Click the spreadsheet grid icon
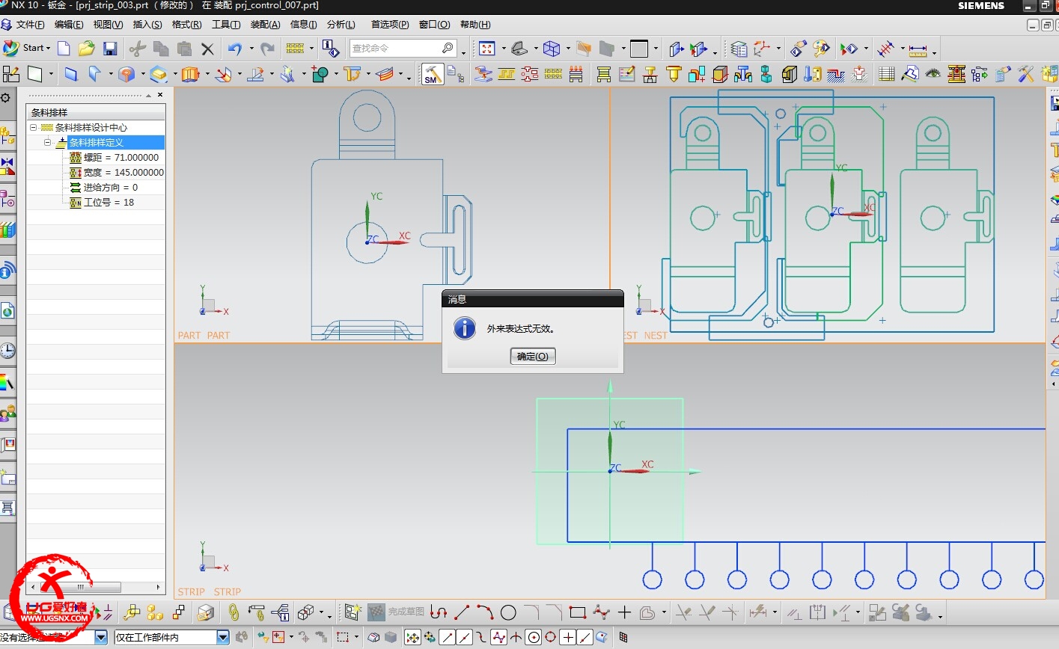The image size is (1059, 649). (x=887, y=74)
